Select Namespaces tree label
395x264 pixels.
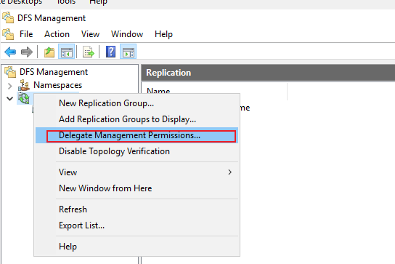click(57, 85)
